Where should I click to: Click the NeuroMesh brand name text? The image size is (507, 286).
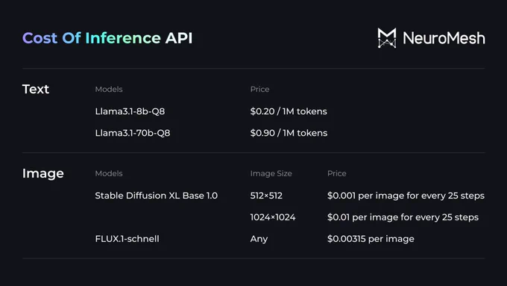[x=444, y=38]
